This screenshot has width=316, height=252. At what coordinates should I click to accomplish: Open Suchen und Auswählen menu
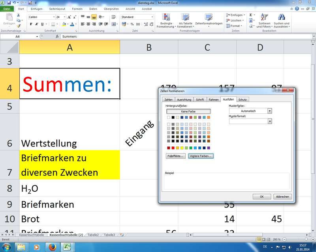click(x=282, y=21)
